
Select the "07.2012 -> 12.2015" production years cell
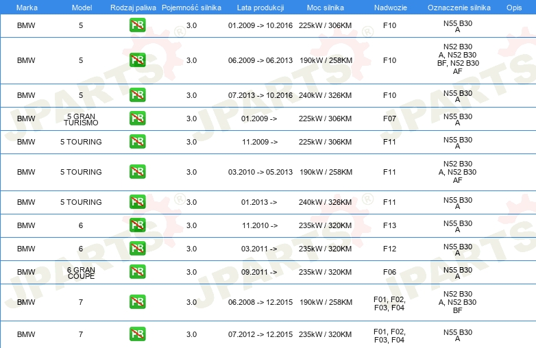click(260, 334)
